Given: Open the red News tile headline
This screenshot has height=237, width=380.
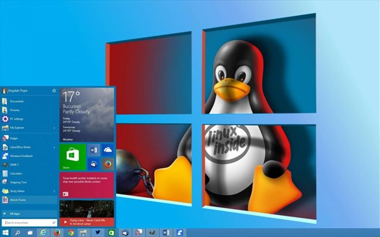Looking at the screenshot, I should pyautogui.click(x=85, y=180).
